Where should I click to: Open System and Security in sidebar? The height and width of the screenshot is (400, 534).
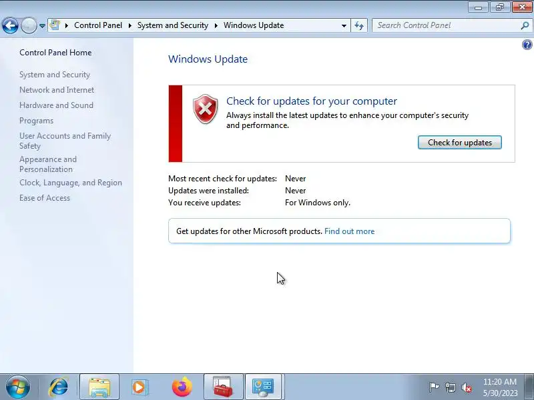pos(55,75)
